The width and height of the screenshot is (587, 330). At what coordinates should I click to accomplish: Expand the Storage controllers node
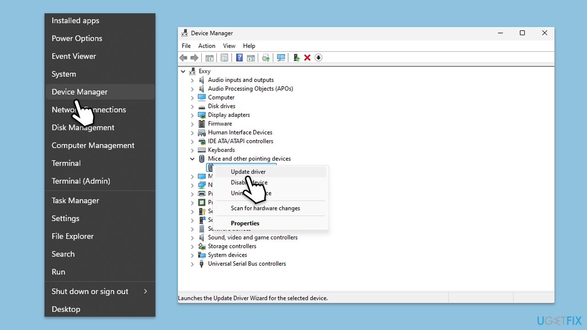193,246
